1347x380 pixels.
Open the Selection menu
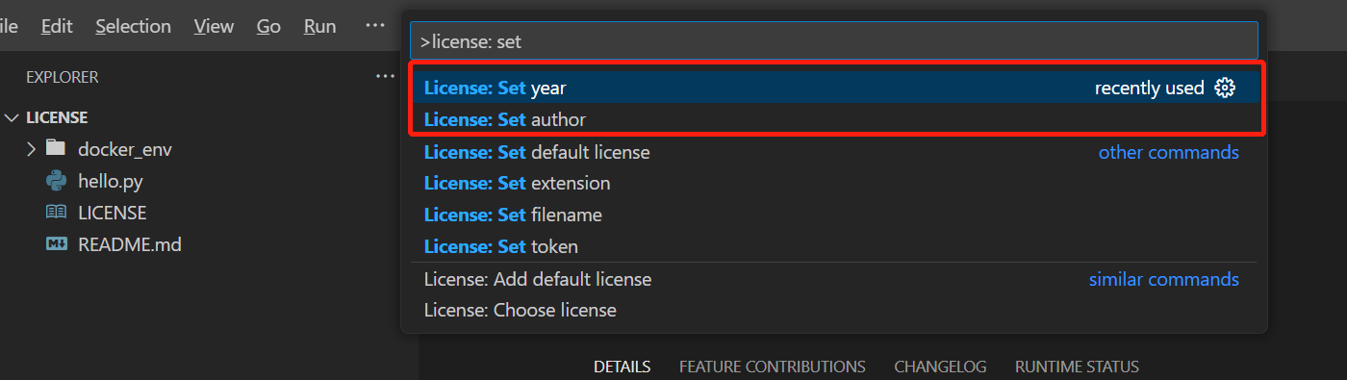click(133, 26)
